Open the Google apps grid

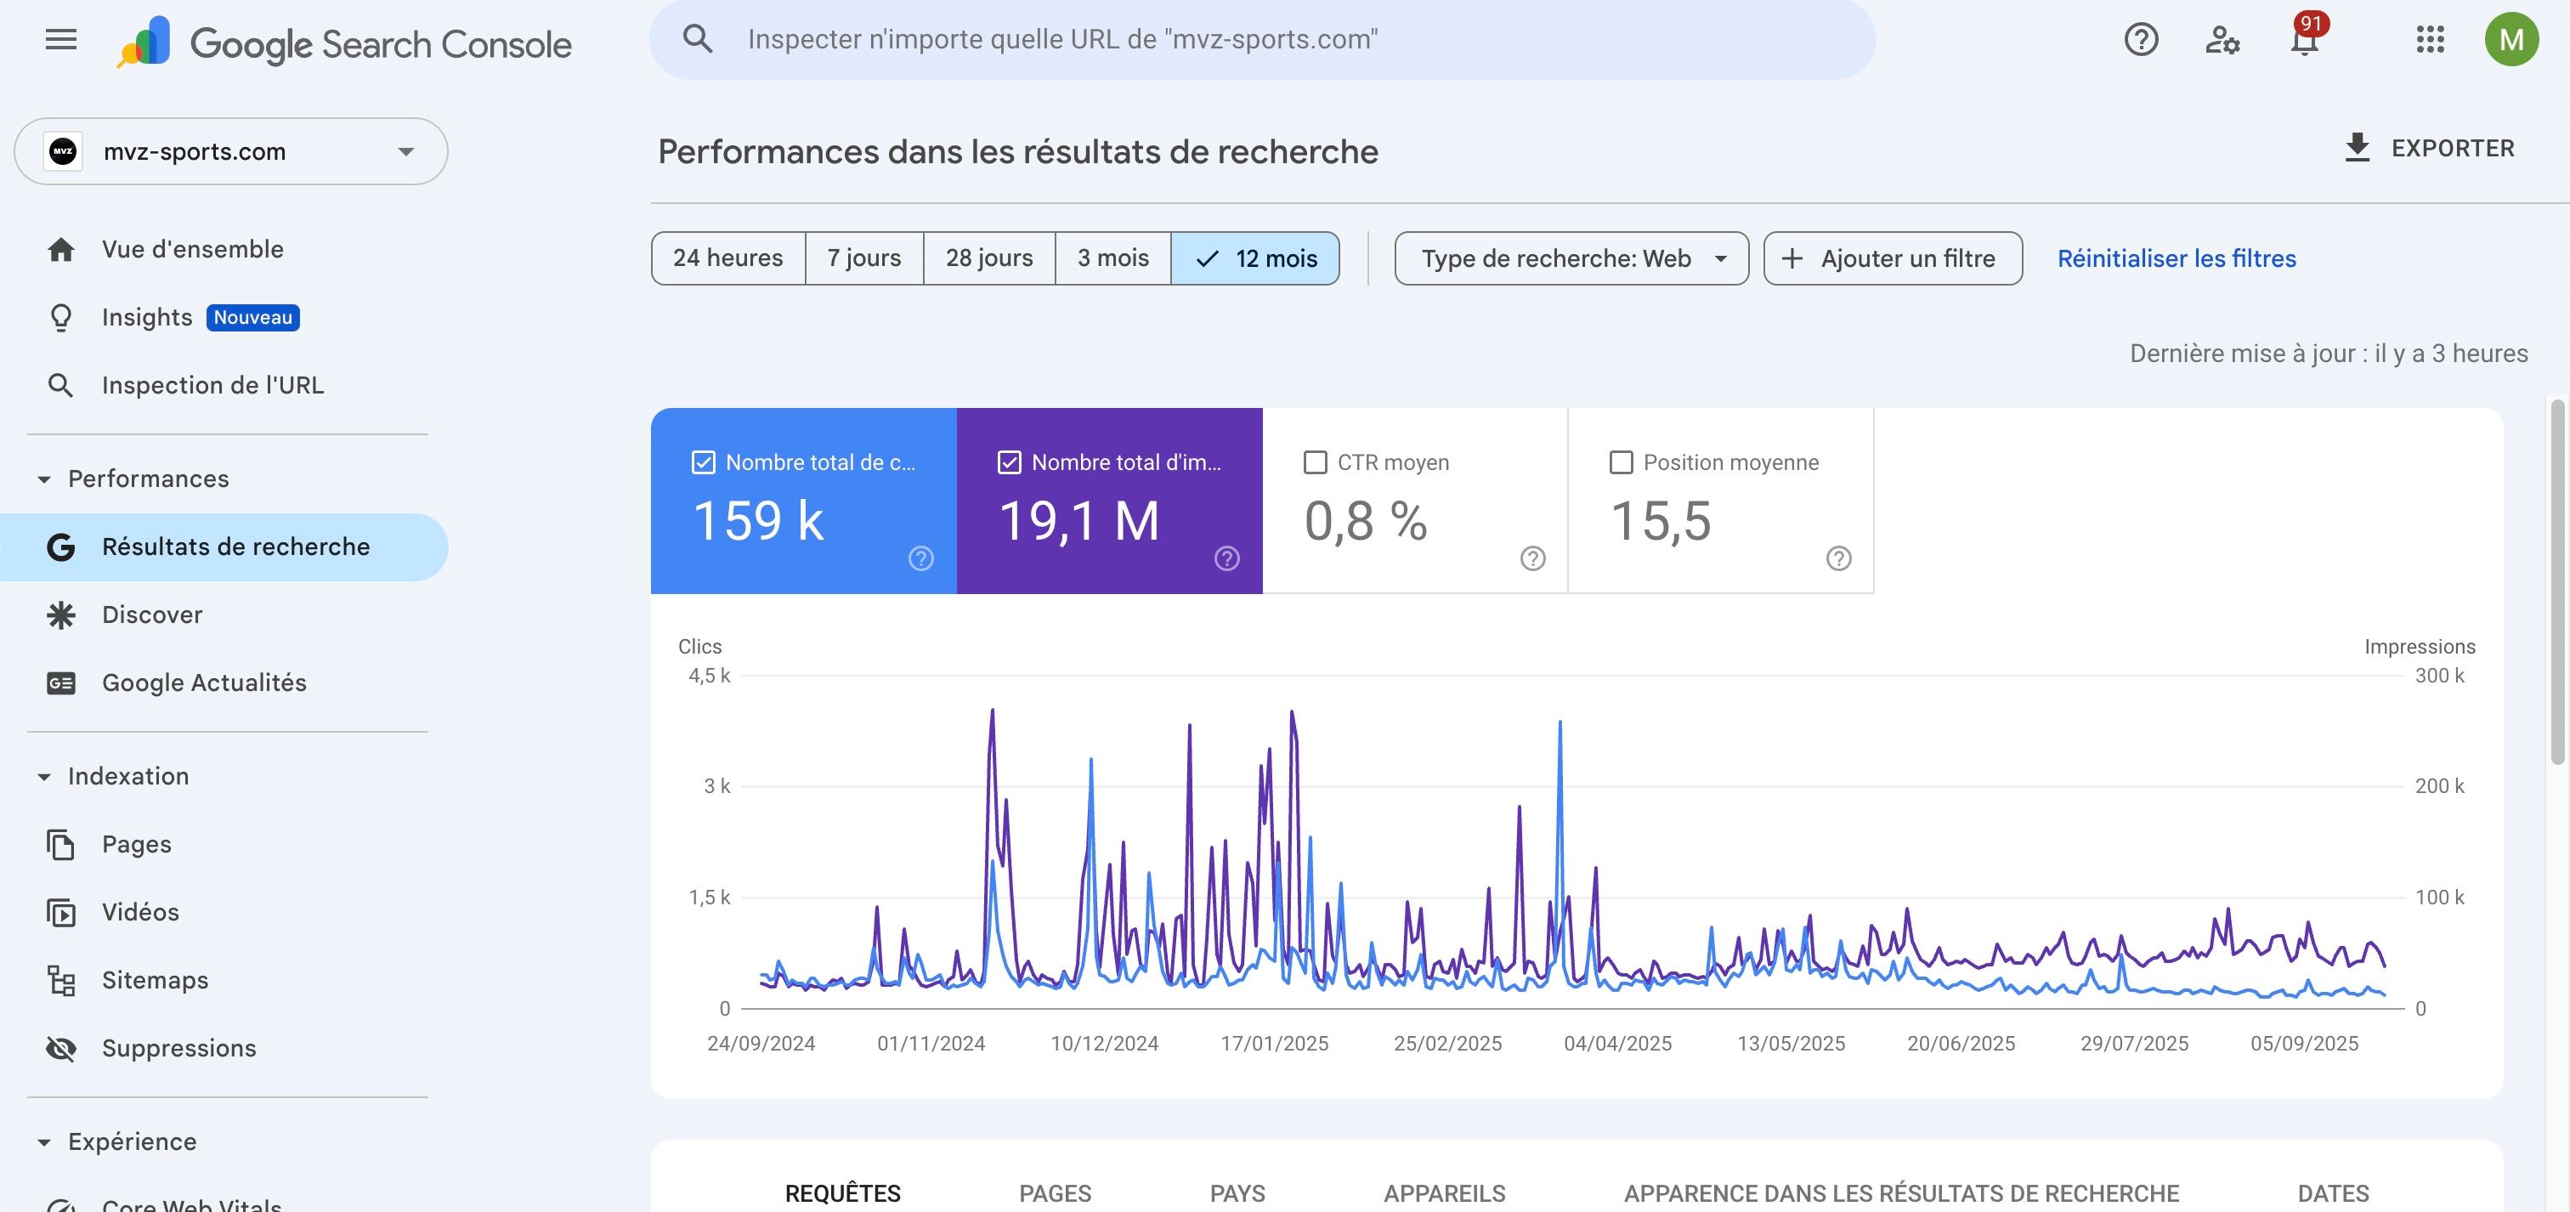2431,40
